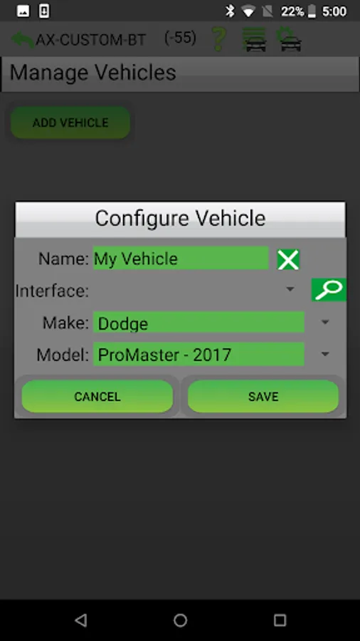Tap the Android home circle button

180,620
